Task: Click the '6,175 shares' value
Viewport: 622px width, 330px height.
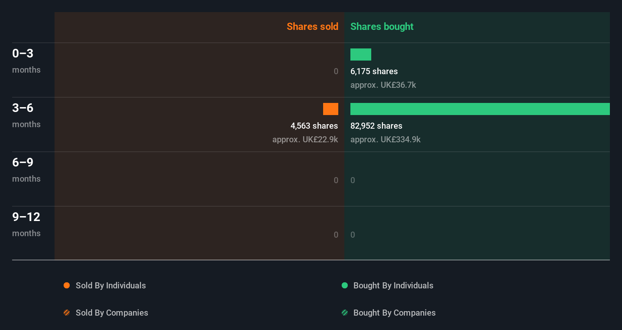Action: 374,71
